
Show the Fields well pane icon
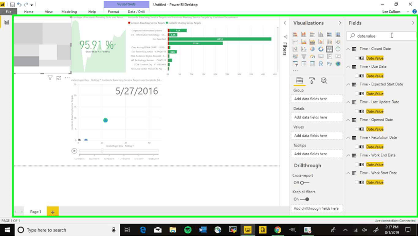click(x=299, y=80)
